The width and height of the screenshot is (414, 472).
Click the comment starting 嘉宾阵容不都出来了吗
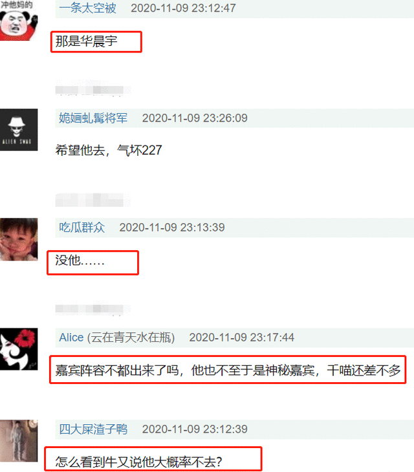[228, 370]
